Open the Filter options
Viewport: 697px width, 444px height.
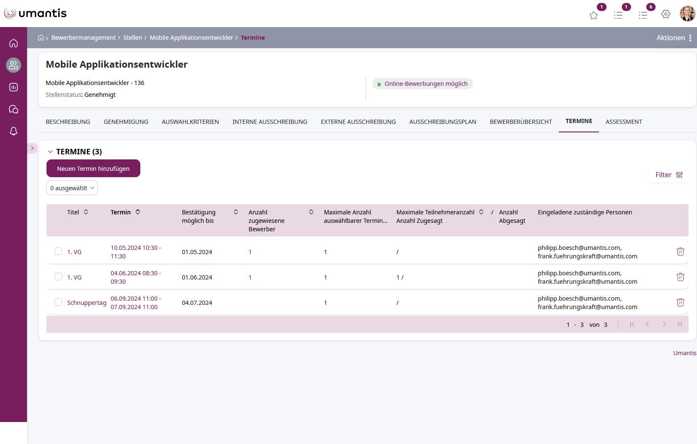pyautogui.click(x=669, y=175)
